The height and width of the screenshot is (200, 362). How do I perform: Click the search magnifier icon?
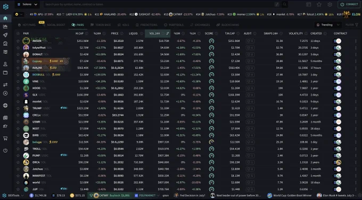point(285,4)
